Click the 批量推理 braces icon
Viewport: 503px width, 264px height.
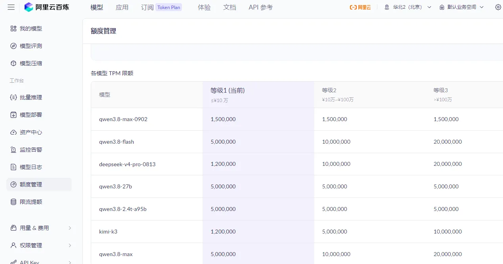13,97
